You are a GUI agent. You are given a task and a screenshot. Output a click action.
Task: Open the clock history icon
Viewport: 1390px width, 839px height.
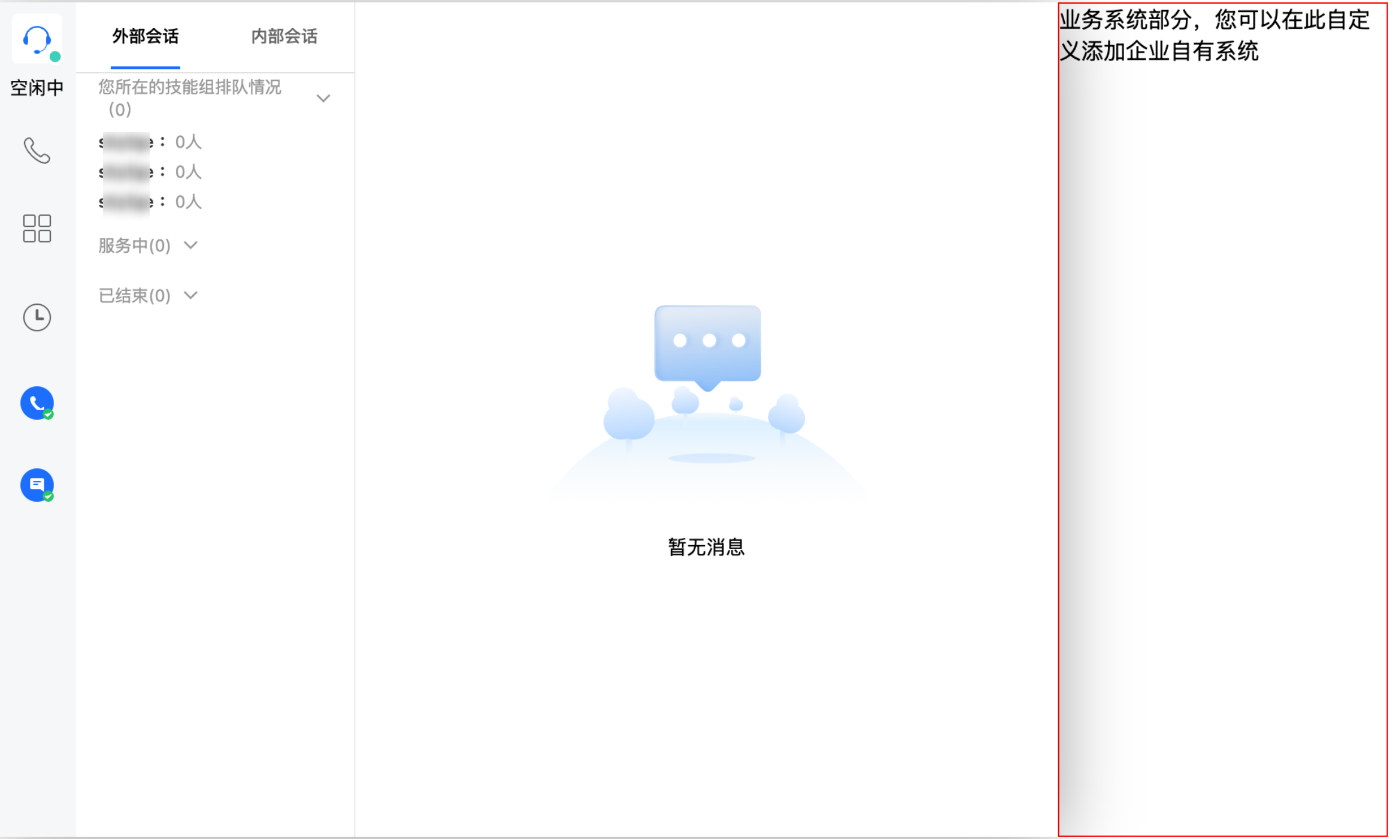(37, 317)
